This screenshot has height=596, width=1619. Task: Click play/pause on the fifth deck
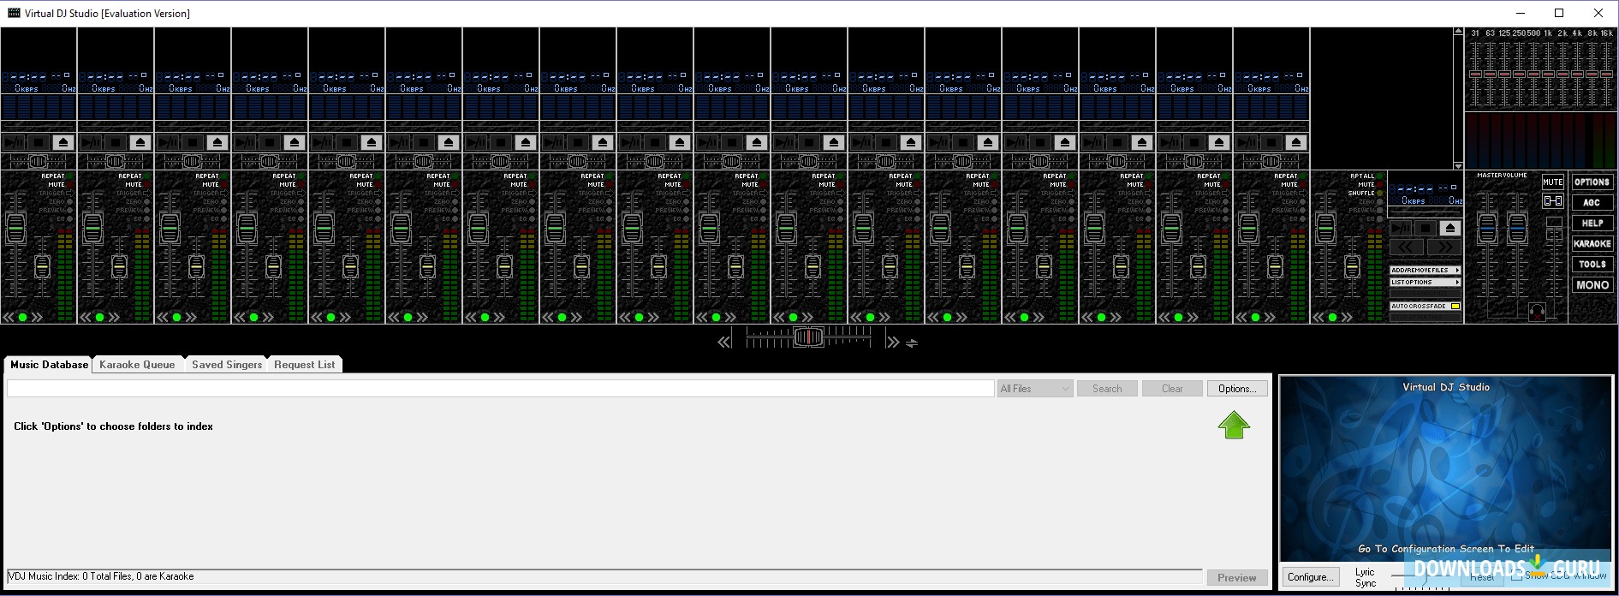[x=322, y=141]
